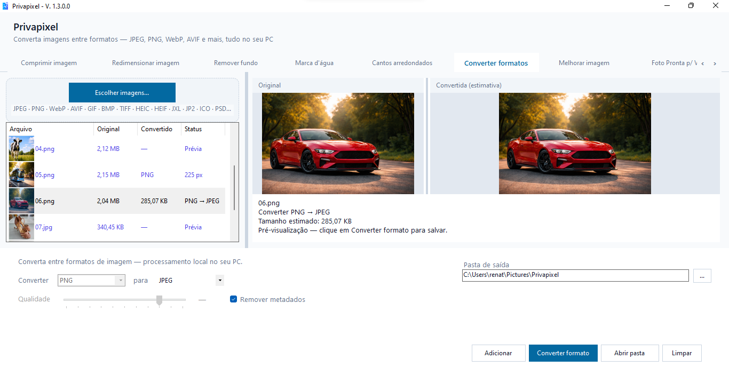Click the 285,07 KB converted size cell
This screenshot has width=729, height=383.
[x=154, y=201]
